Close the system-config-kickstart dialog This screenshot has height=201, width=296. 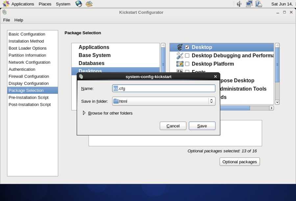[x=215, y=76]
